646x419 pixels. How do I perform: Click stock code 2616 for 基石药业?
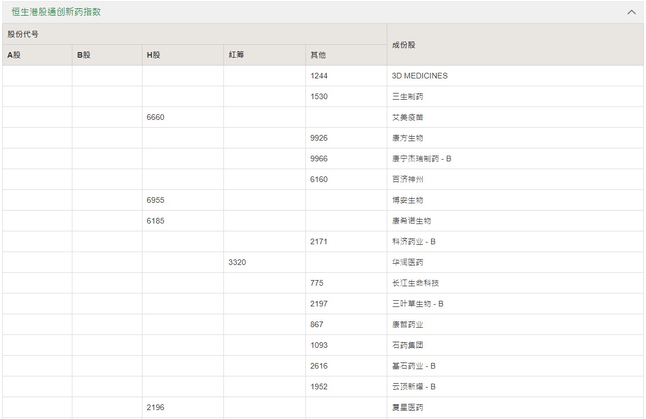click(x=319, y=366)
